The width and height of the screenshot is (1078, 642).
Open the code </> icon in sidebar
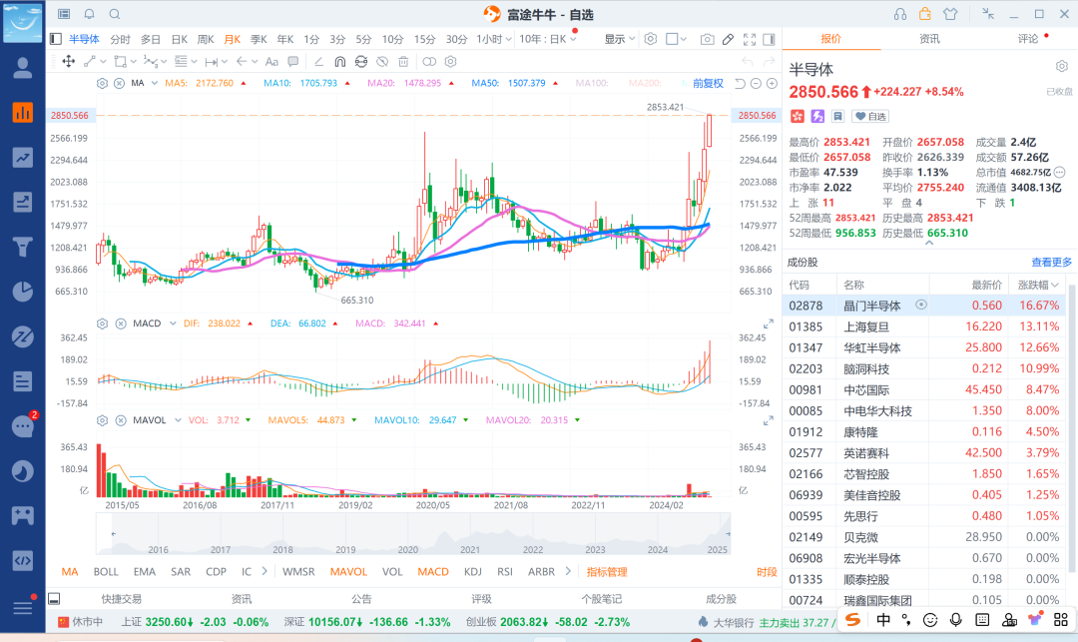coord(23,560)
